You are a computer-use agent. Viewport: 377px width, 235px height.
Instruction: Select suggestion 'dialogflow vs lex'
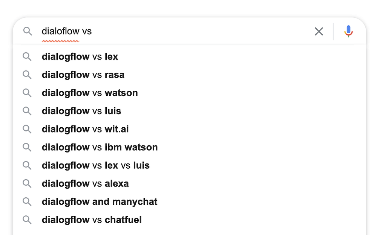(x=80, y=57)
